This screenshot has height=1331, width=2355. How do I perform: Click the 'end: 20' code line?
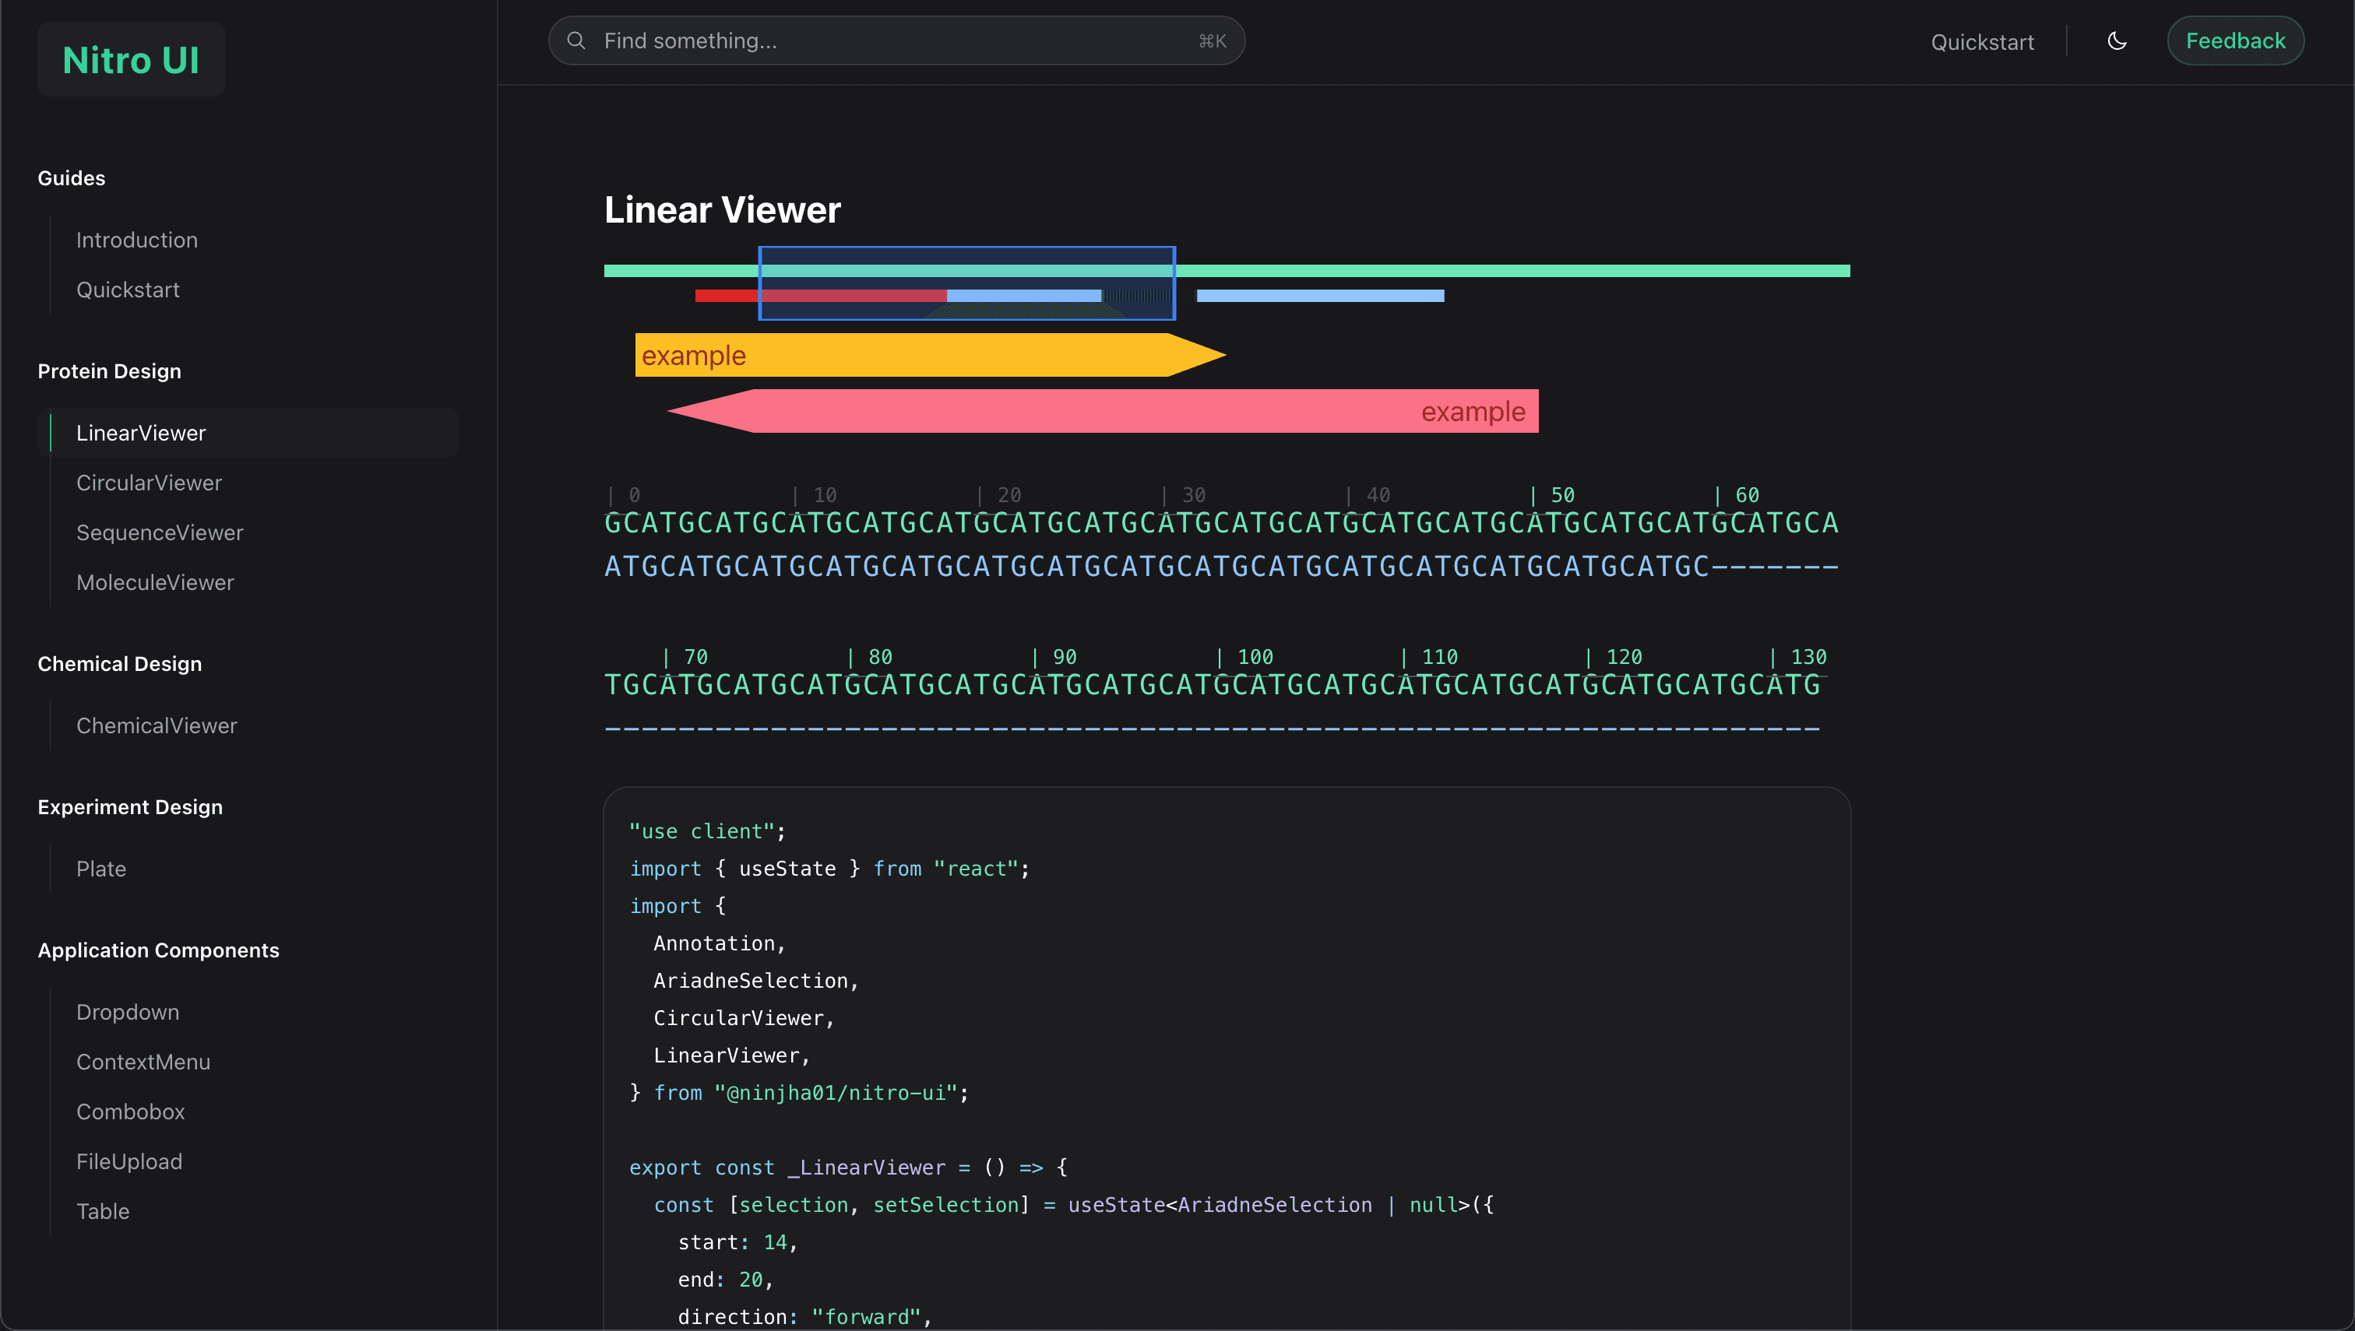coord(725,1280)
